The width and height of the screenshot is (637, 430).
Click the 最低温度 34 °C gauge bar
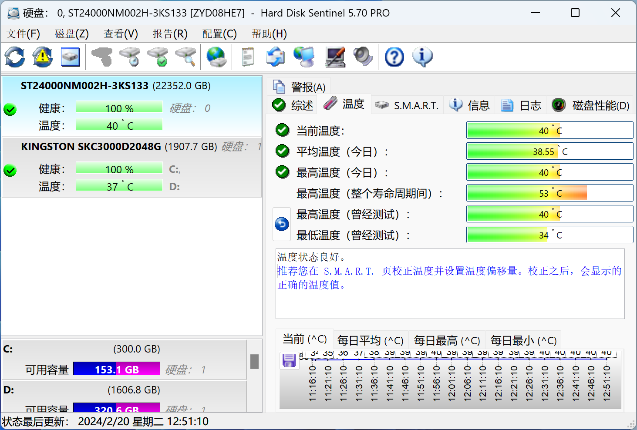tap(549, 234)
